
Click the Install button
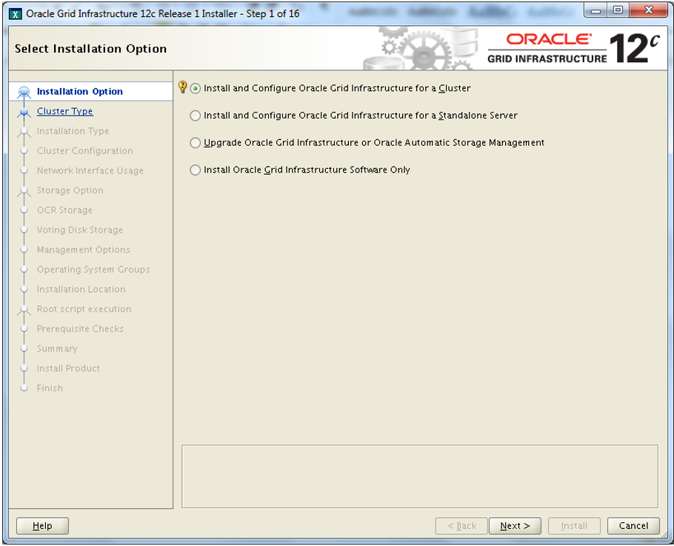tap(574, 526)
